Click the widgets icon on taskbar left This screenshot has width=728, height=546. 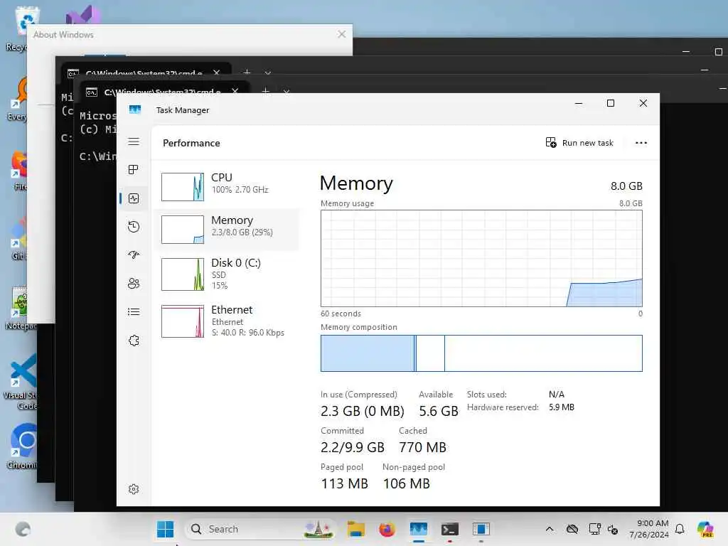click(23, 529)
